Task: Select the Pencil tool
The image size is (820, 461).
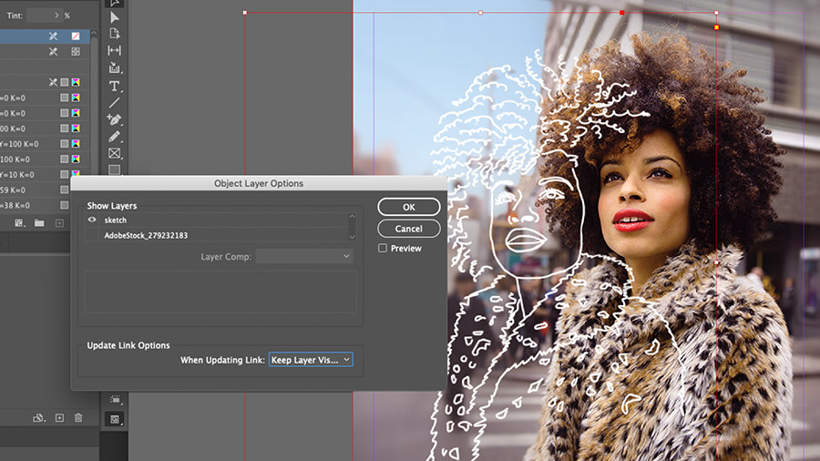Action: pos(114,137)
